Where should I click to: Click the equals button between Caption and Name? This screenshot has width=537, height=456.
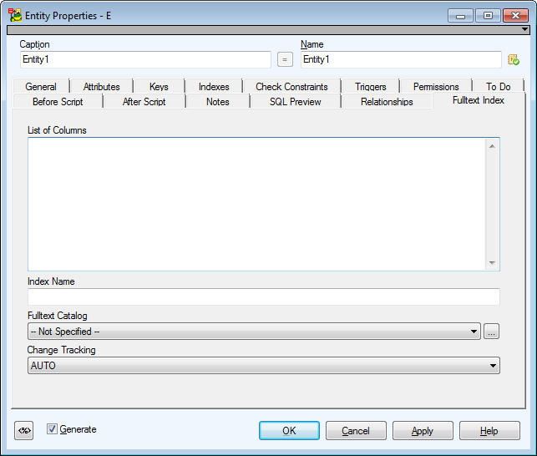pos(285,59)
